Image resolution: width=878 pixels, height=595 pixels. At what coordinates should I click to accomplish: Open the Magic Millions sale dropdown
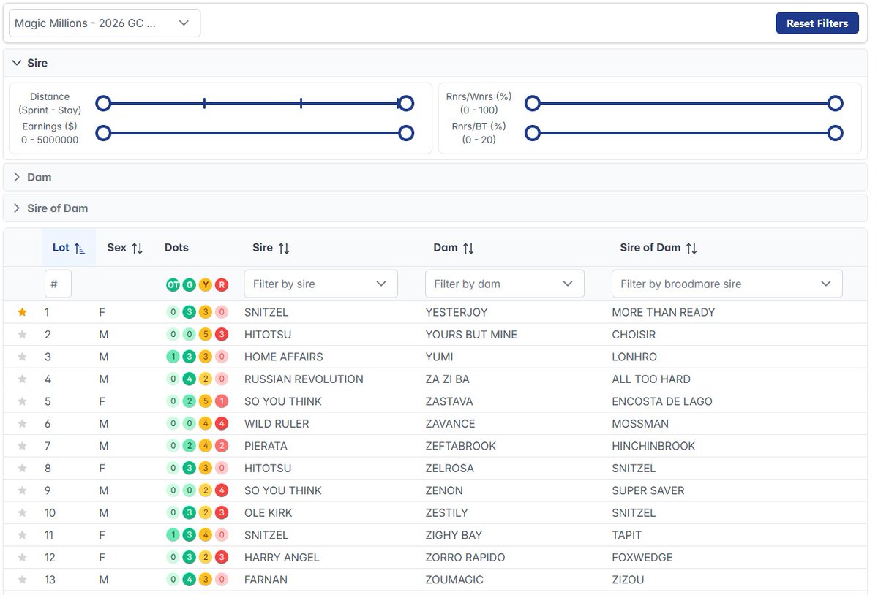tap(105, 23)
